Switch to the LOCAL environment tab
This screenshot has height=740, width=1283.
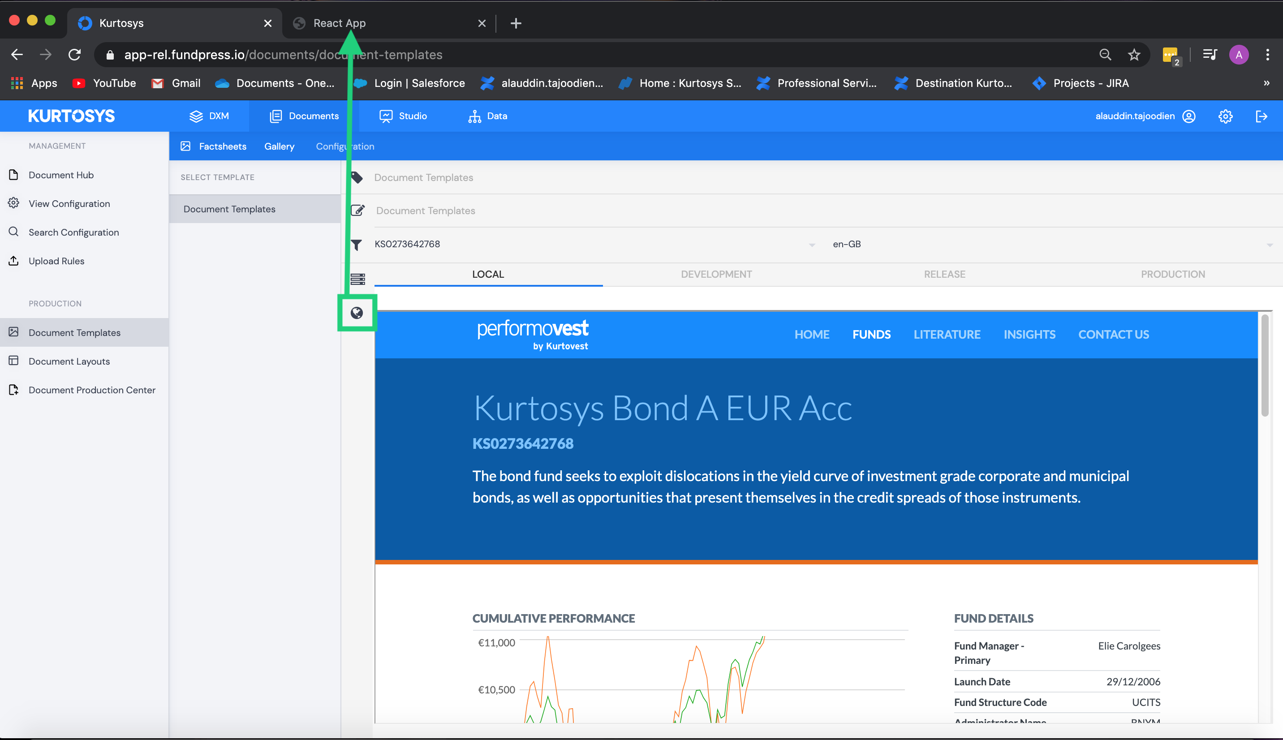pyautogui.click(x=488, y=275)
